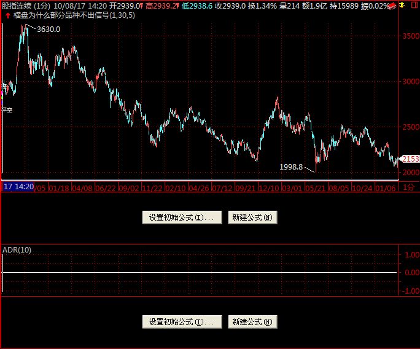
Task: Click lower 新建公式 (N) button
Action: [252, 322]
